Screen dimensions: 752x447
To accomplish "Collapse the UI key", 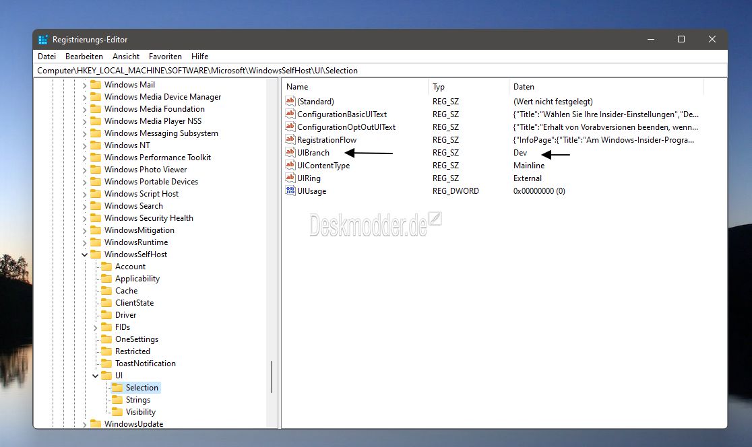I will point(95,376).
